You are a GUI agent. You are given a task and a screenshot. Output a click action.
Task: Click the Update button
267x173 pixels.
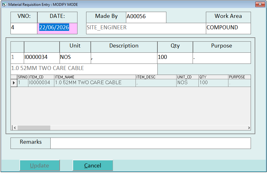tap(40, 165)
